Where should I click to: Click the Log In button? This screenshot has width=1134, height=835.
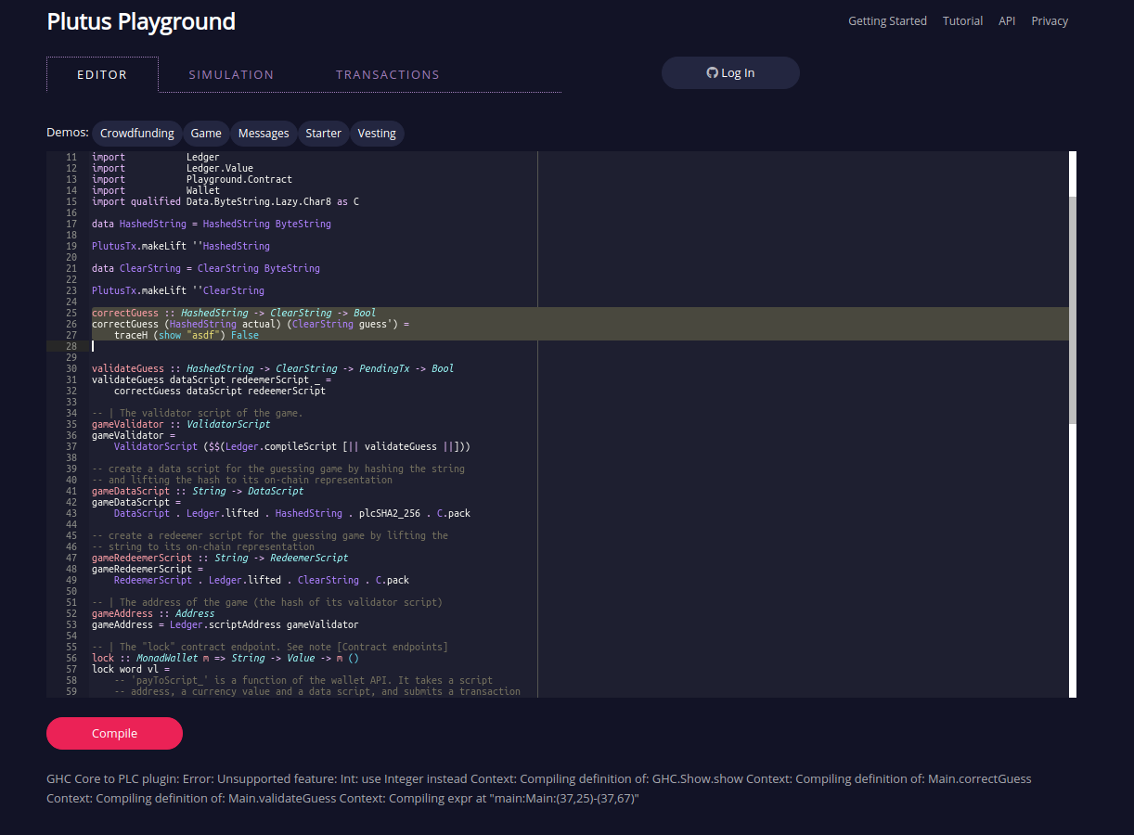(x=730, y=72)
